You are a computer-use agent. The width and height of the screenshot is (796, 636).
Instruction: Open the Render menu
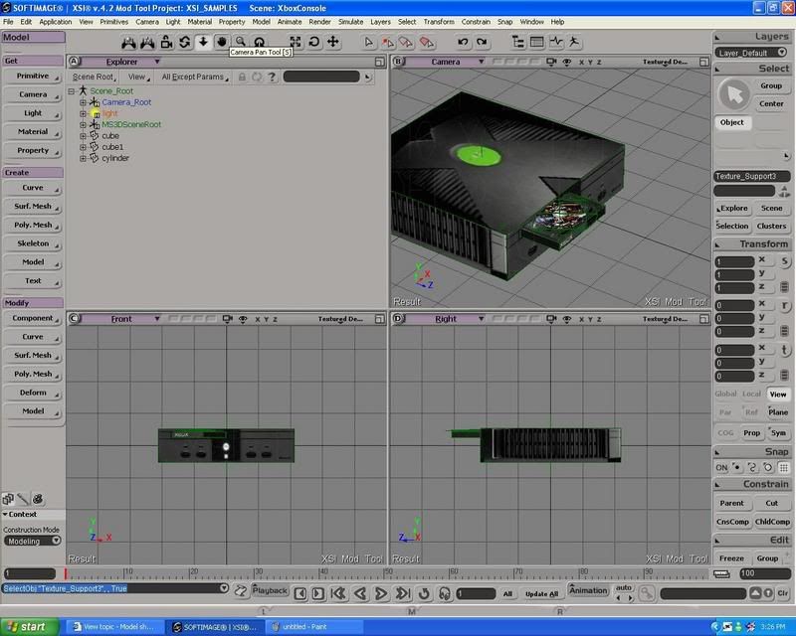(319, 22)
